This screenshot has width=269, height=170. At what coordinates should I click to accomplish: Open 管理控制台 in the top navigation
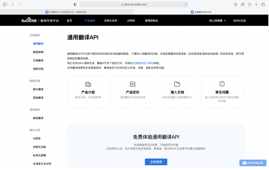[x=151, y=21]
